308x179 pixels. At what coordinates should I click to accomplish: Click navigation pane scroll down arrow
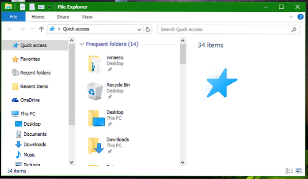[72, 162]
